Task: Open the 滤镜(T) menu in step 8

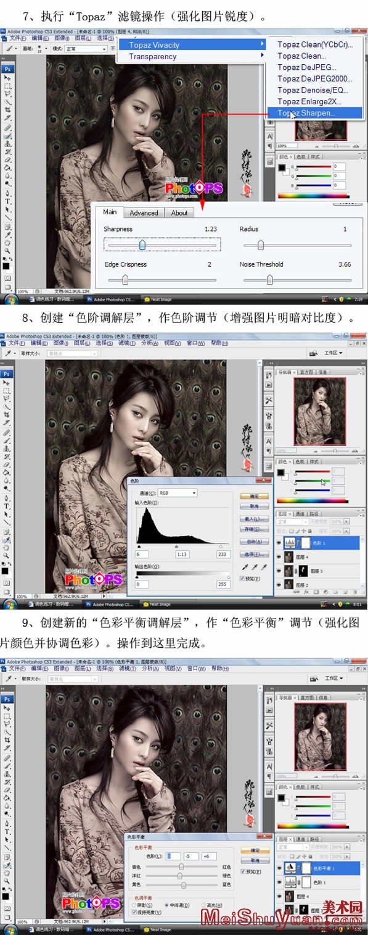Action: click(x=126, y=343)
